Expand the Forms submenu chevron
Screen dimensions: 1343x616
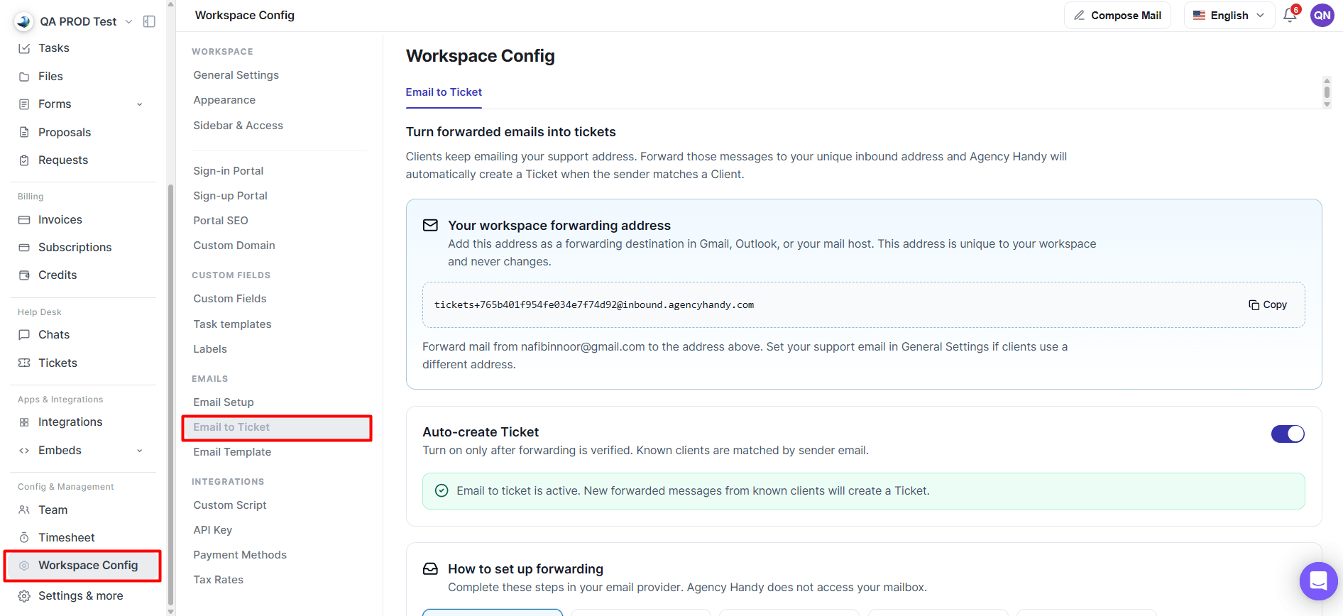pos(140,104)
